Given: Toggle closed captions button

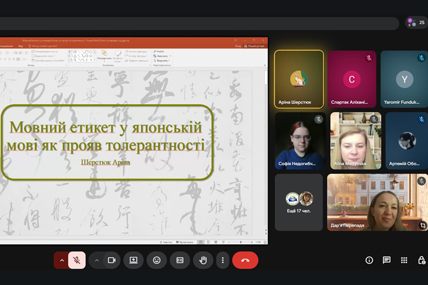Looking at the screenshot, I should (x=180, y=260).
